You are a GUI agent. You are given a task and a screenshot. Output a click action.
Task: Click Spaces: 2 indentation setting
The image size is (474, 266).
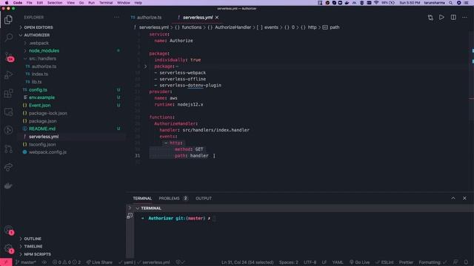click(288, 262)
